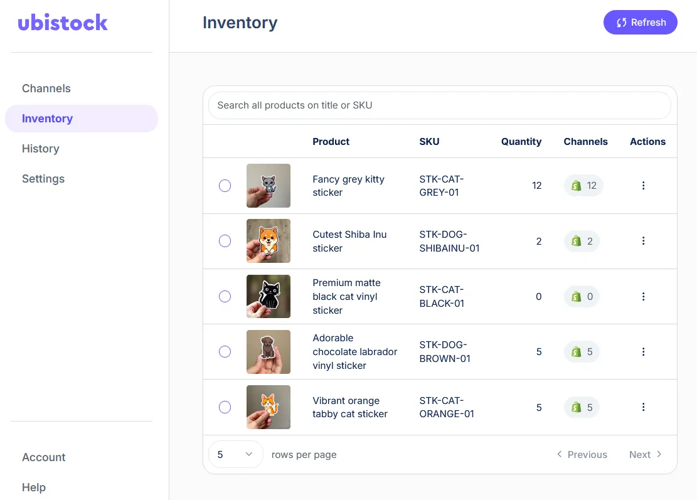Image resolution: width=697 pixels, height=500 pixels.
Task: Click the product search input field
Action: point(439,105)
